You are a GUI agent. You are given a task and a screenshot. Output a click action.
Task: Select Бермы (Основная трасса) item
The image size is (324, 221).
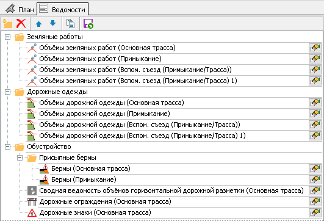(x=91, y=168)
